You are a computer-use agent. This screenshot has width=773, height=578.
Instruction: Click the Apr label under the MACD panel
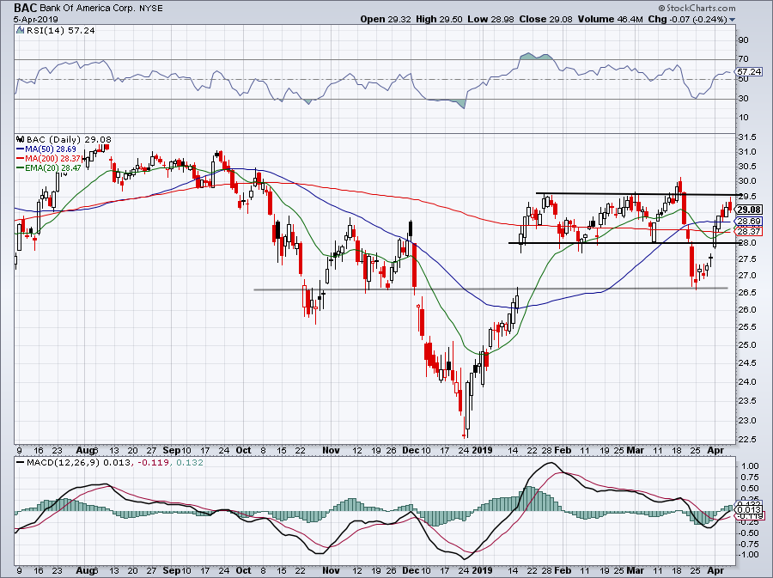pyautogui.click(x=715, y=571)
